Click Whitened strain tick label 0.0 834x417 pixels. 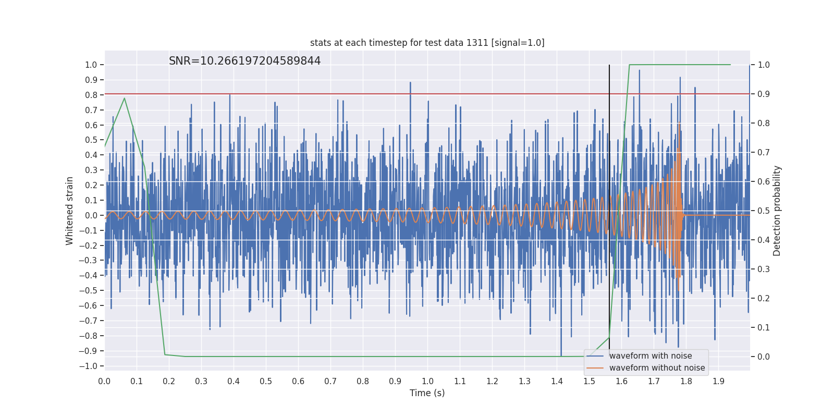[x=91, y=216]
